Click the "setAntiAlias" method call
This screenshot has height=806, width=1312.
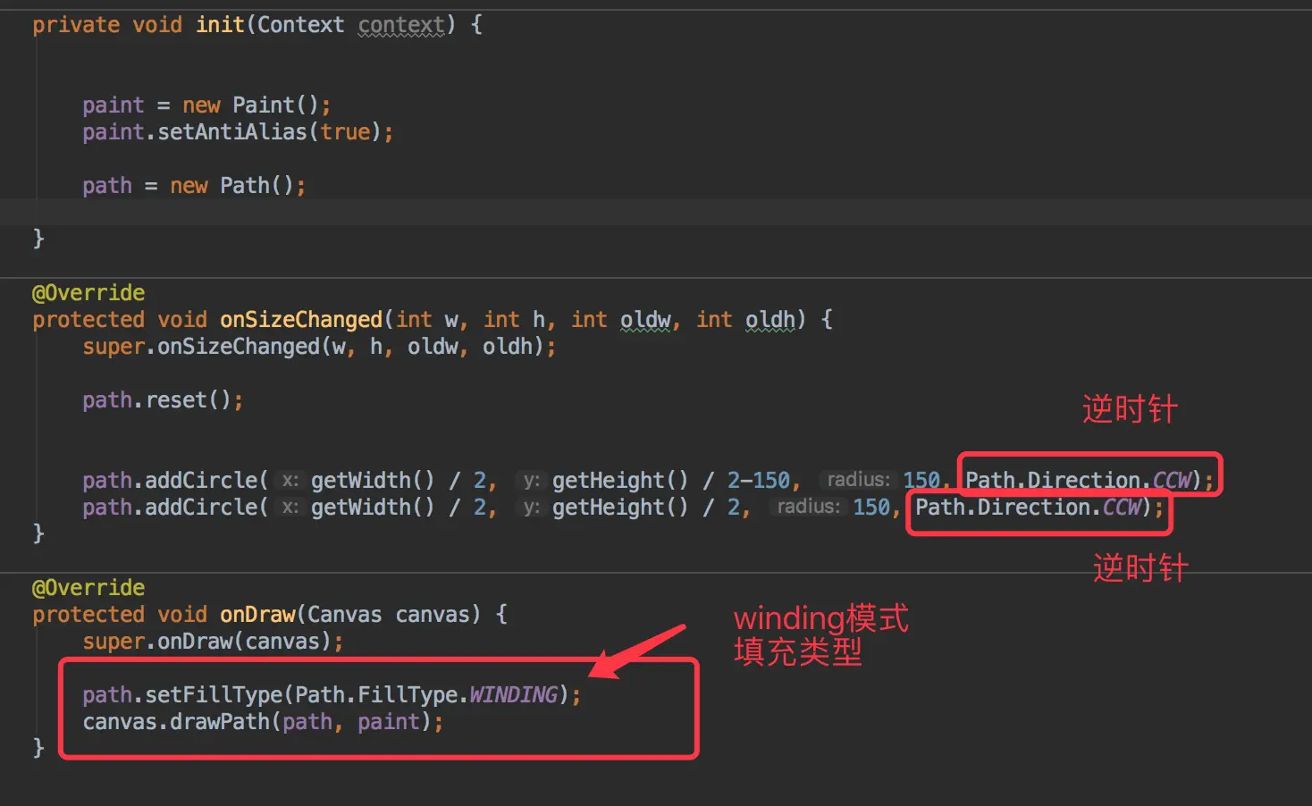tap(232, 131)
